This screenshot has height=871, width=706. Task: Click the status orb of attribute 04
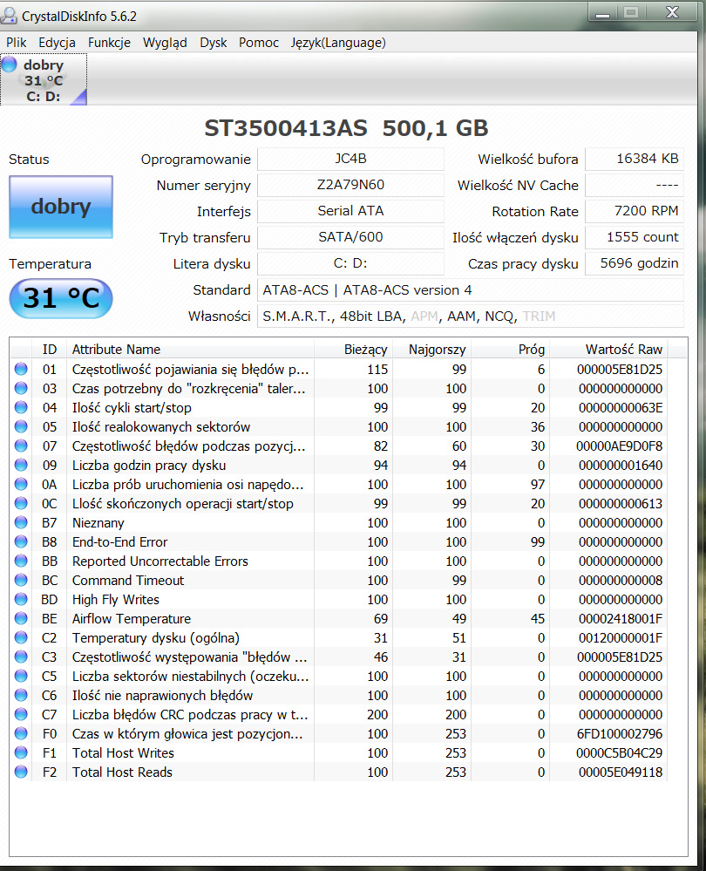pos(21,407)
